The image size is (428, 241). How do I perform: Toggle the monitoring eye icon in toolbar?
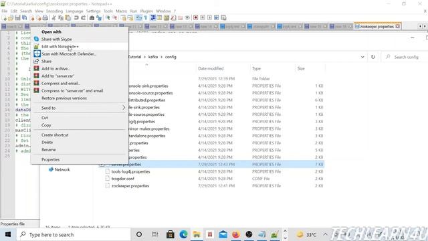click(187, 18)
